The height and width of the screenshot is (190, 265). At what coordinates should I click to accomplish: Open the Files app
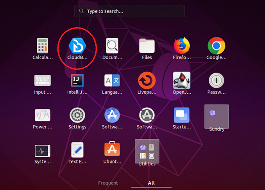(x=147, y=46)
